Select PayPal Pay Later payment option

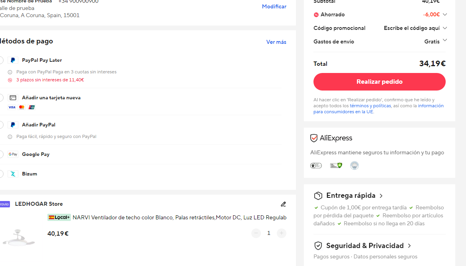pos(1,60)
